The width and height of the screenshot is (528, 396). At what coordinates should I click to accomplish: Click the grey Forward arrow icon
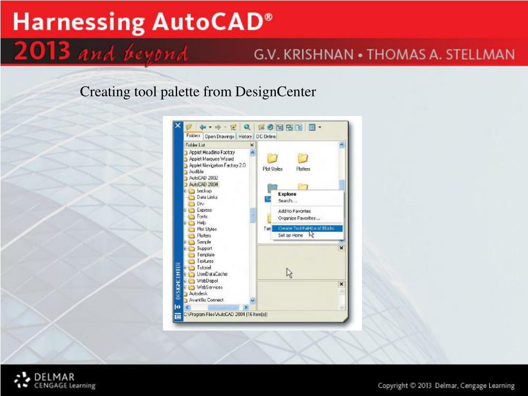tap(218, 127)
